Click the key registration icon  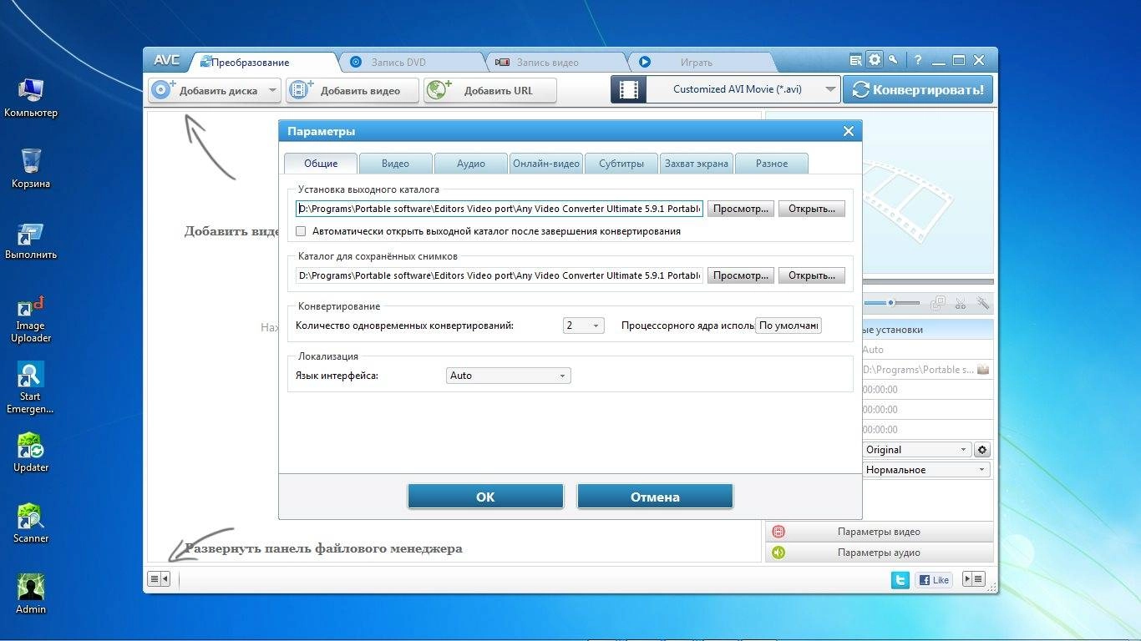coord(893,60)
